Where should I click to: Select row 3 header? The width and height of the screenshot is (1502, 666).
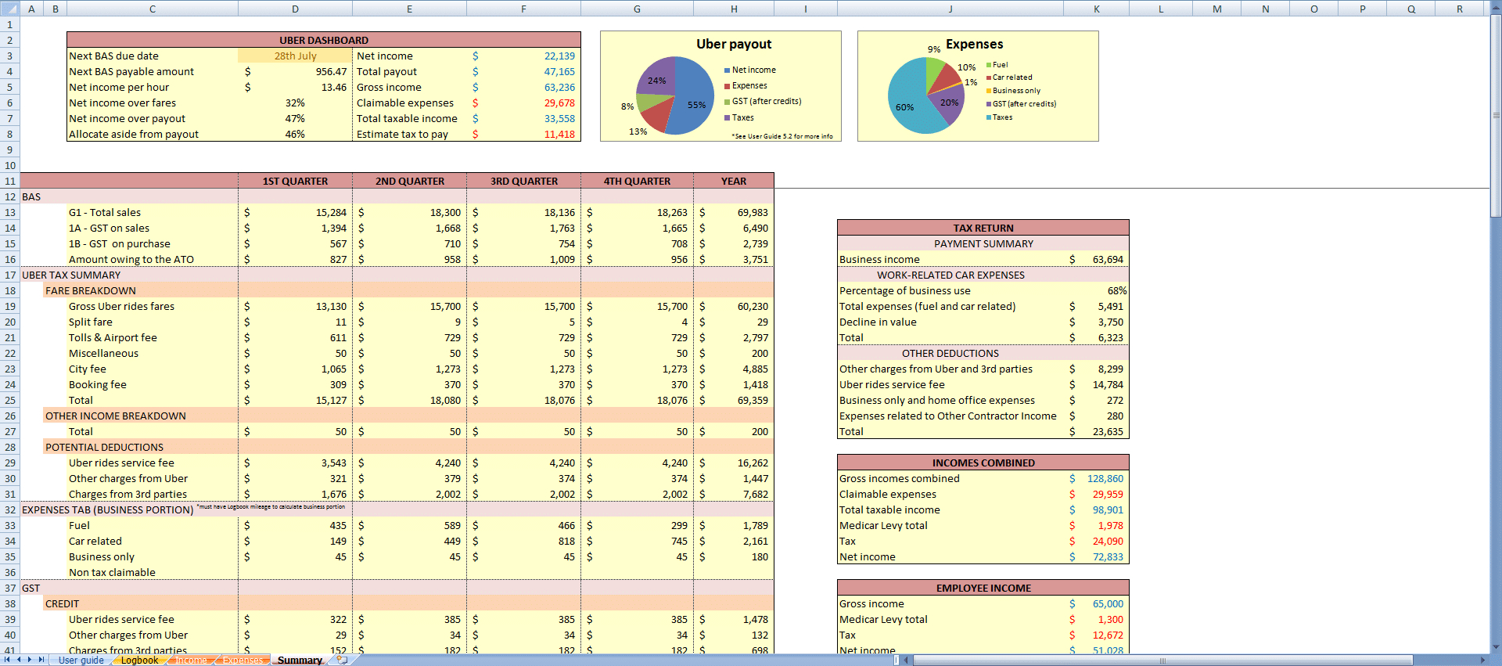click(10, 56)
